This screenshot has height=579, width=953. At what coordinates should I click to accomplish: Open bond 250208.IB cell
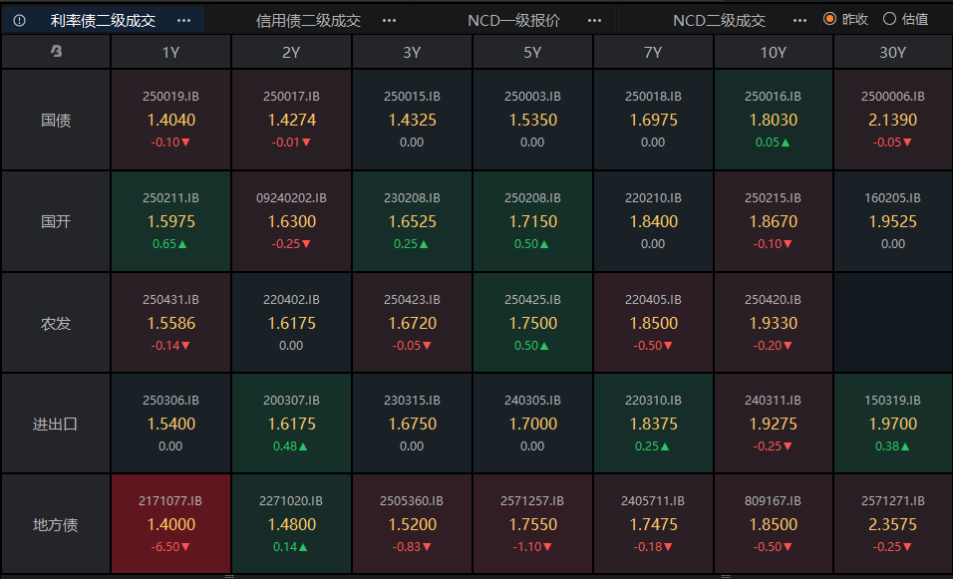tap(532, 221)
